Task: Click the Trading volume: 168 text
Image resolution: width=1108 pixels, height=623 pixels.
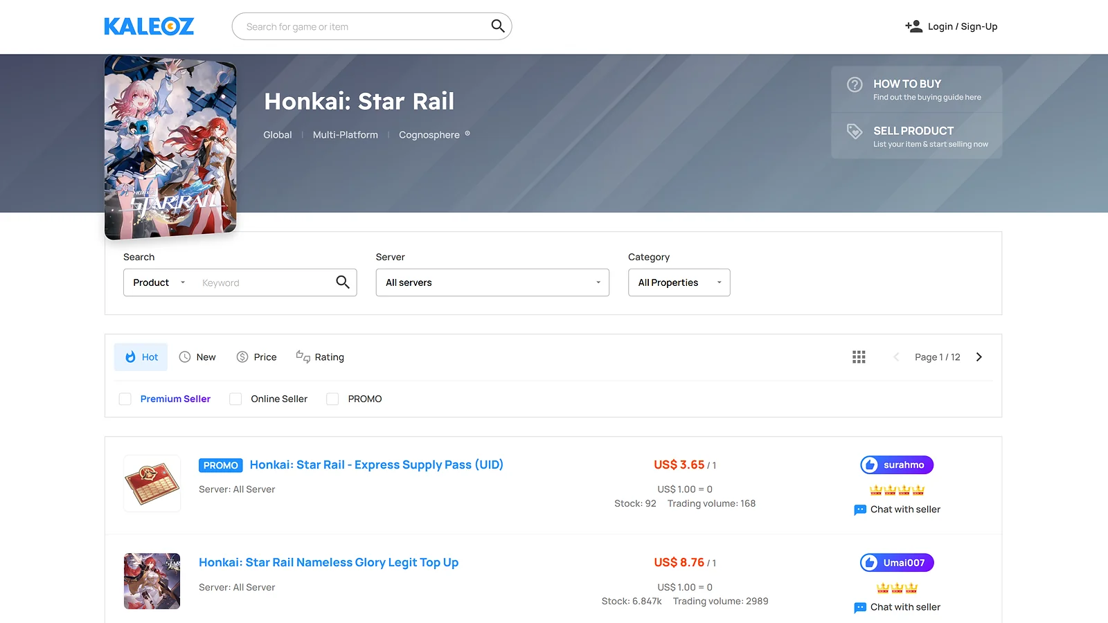Action: [711, 503]
